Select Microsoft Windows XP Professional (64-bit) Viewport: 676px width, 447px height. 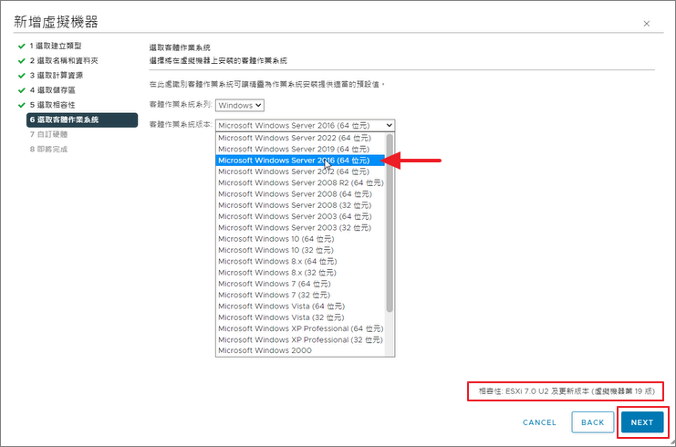point(300,328)
